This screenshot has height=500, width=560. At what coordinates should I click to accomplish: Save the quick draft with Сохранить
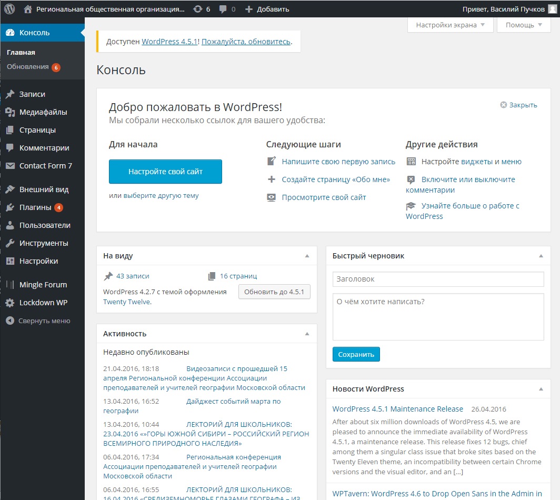pyautogui.click(x=356, y=354)
